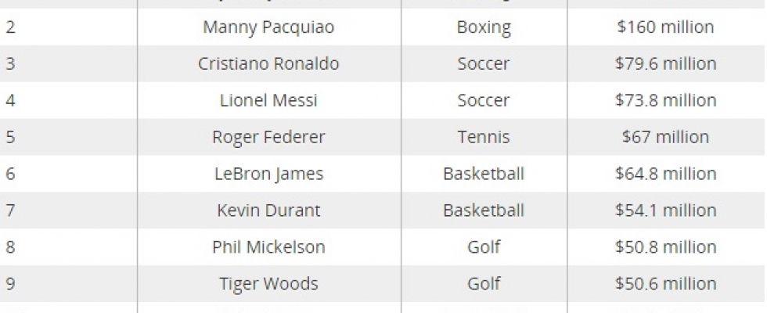767x313 pixels.
Task: Select Basketball in Kevin Durant's row
Action: (484, 210)
